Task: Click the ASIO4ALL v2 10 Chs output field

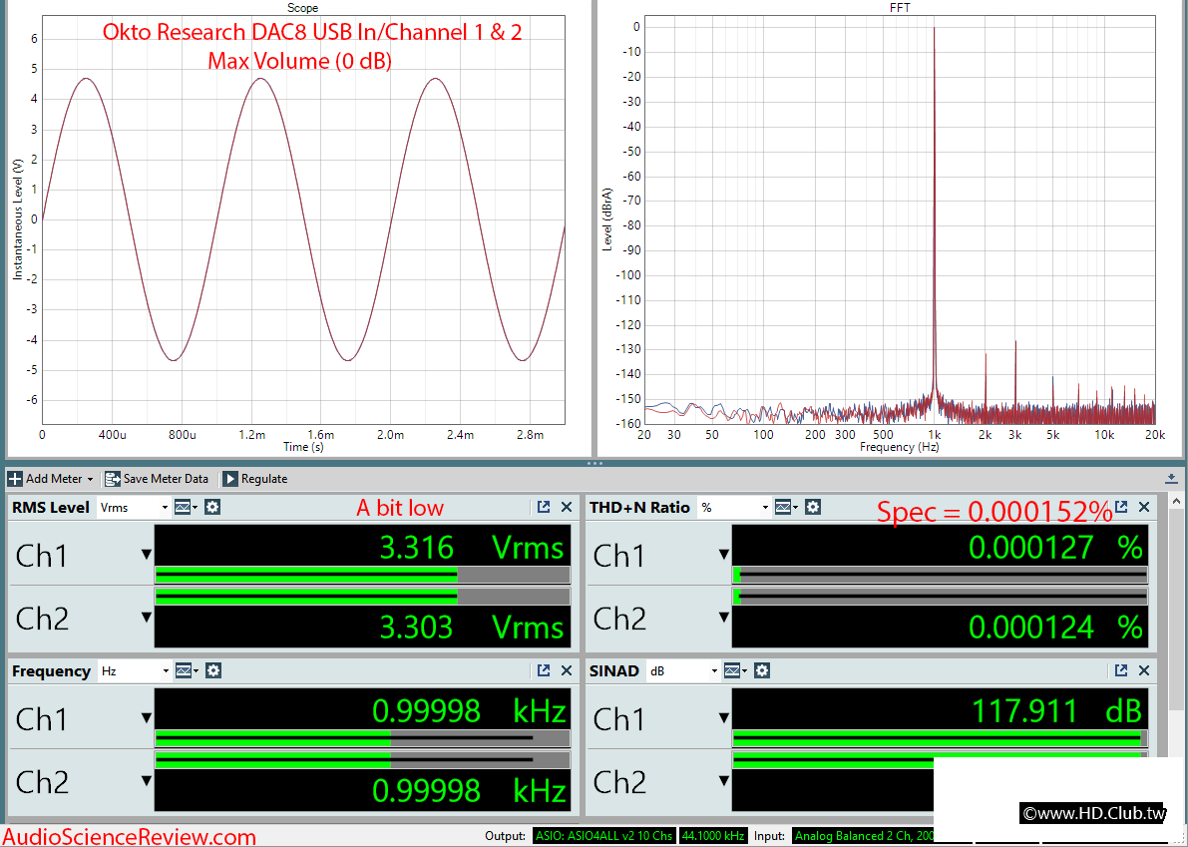Action: click(603, 836)
